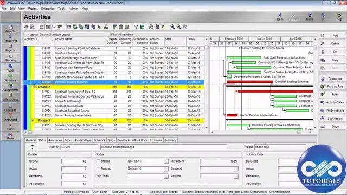Open Reports in the left sidebar

coord(10,48)
